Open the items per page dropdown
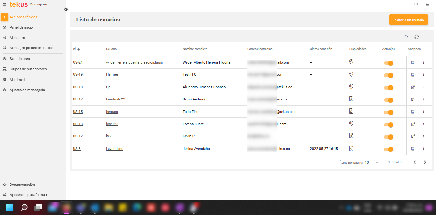This screenshot has height=215, width=436. tap(372, 162)
